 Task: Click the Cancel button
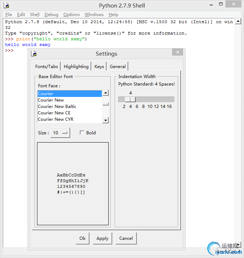click(x=126, y=238)
